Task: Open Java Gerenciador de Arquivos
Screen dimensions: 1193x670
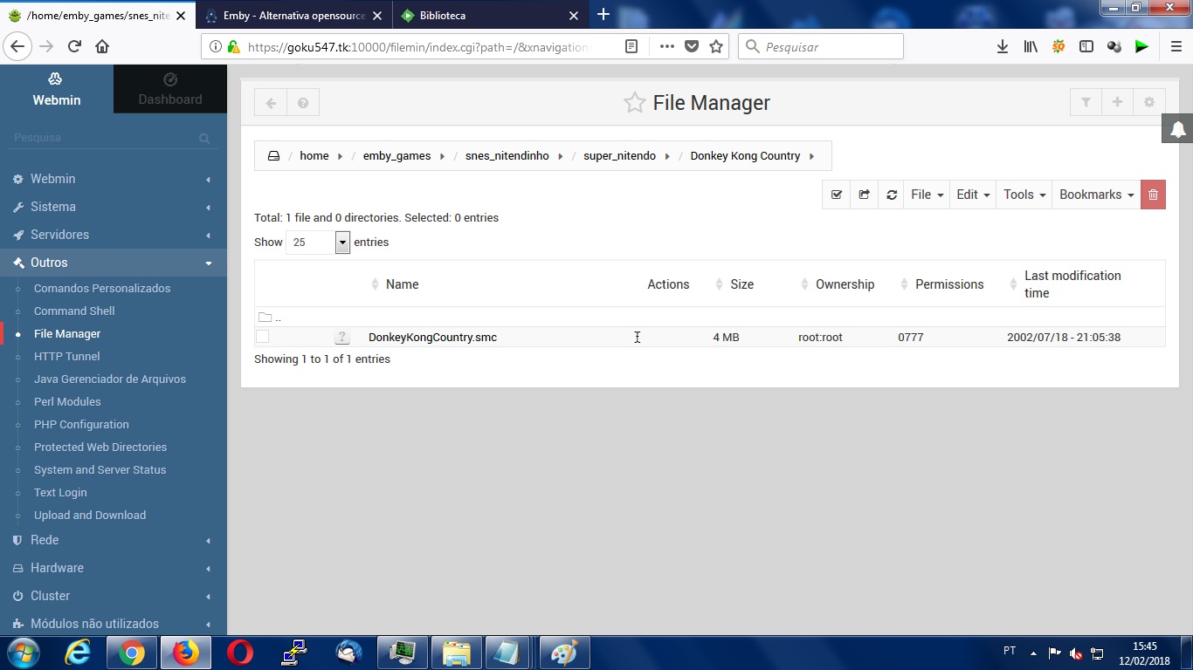Action: [x=110, y=379]
